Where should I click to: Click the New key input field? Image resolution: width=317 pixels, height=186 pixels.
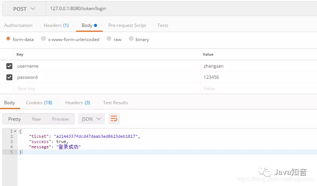pos(107,89)
